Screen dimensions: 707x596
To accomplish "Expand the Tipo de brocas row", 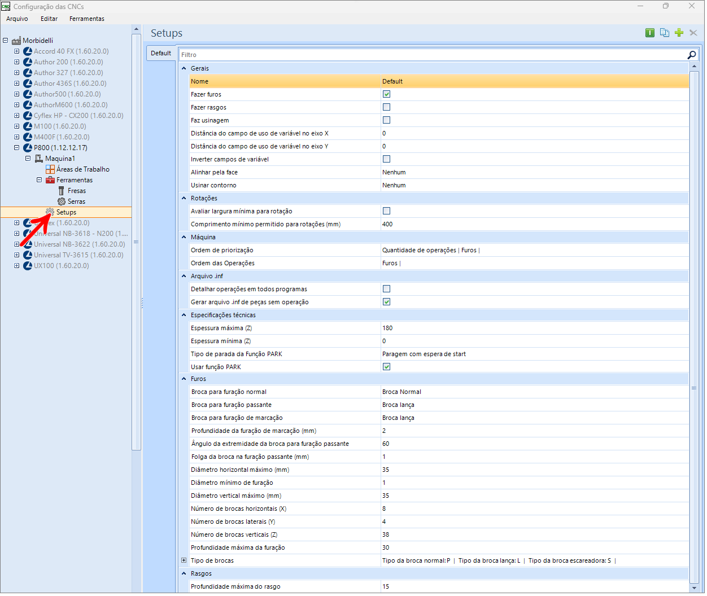I will click(184, 560).
